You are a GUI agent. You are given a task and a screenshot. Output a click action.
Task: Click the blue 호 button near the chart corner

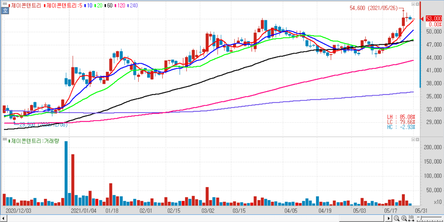tap(5, 11)
